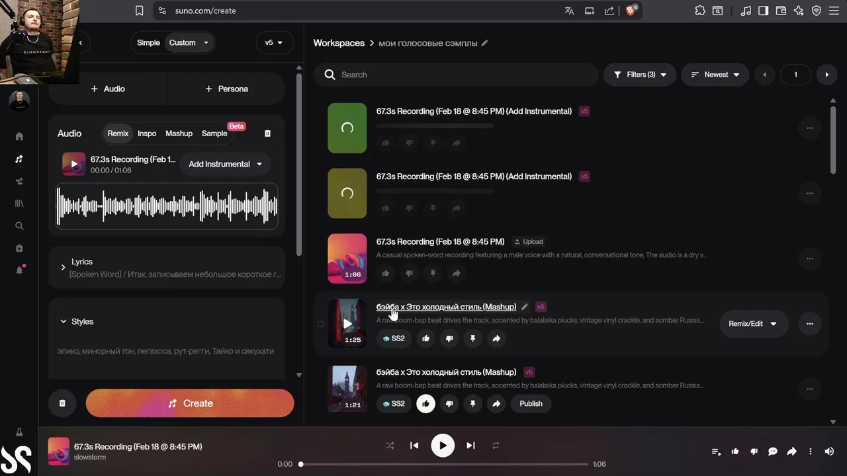Open the Create music note sidebar icon
This screenshot has width=847, height=476.
19,159
